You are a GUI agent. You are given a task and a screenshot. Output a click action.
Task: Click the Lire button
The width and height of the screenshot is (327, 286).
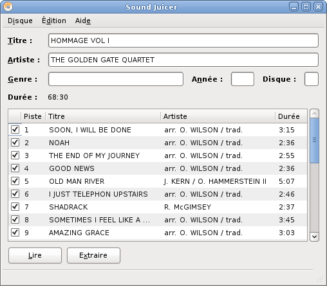35,255
